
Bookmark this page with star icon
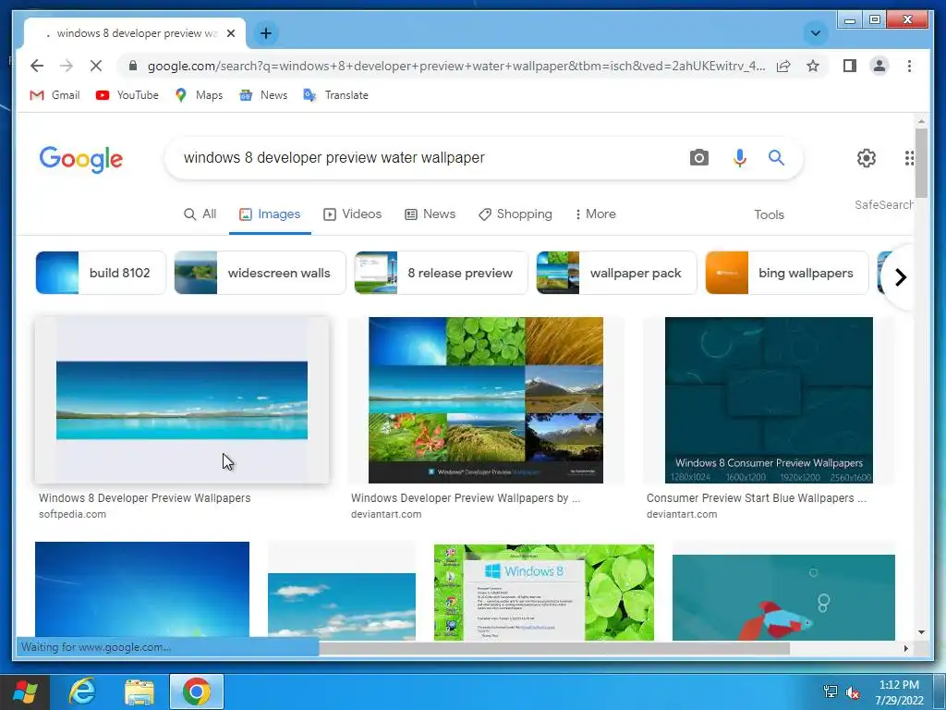tap(813, 66)
